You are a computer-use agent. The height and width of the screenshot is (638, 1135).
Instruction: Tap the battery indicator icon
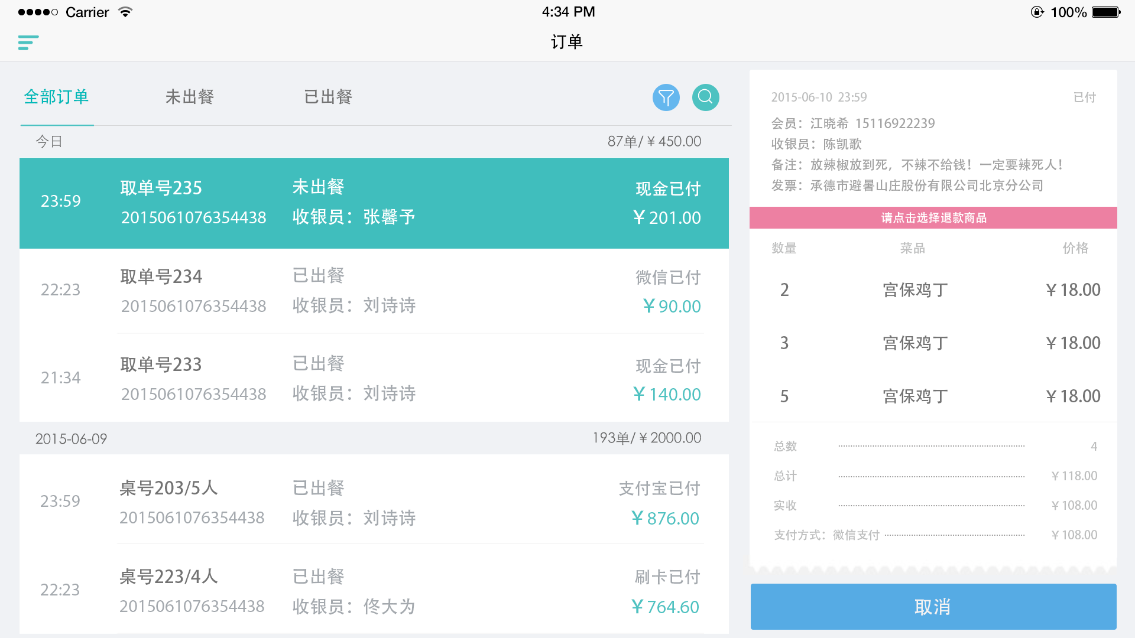click(x=1105, y=12)
